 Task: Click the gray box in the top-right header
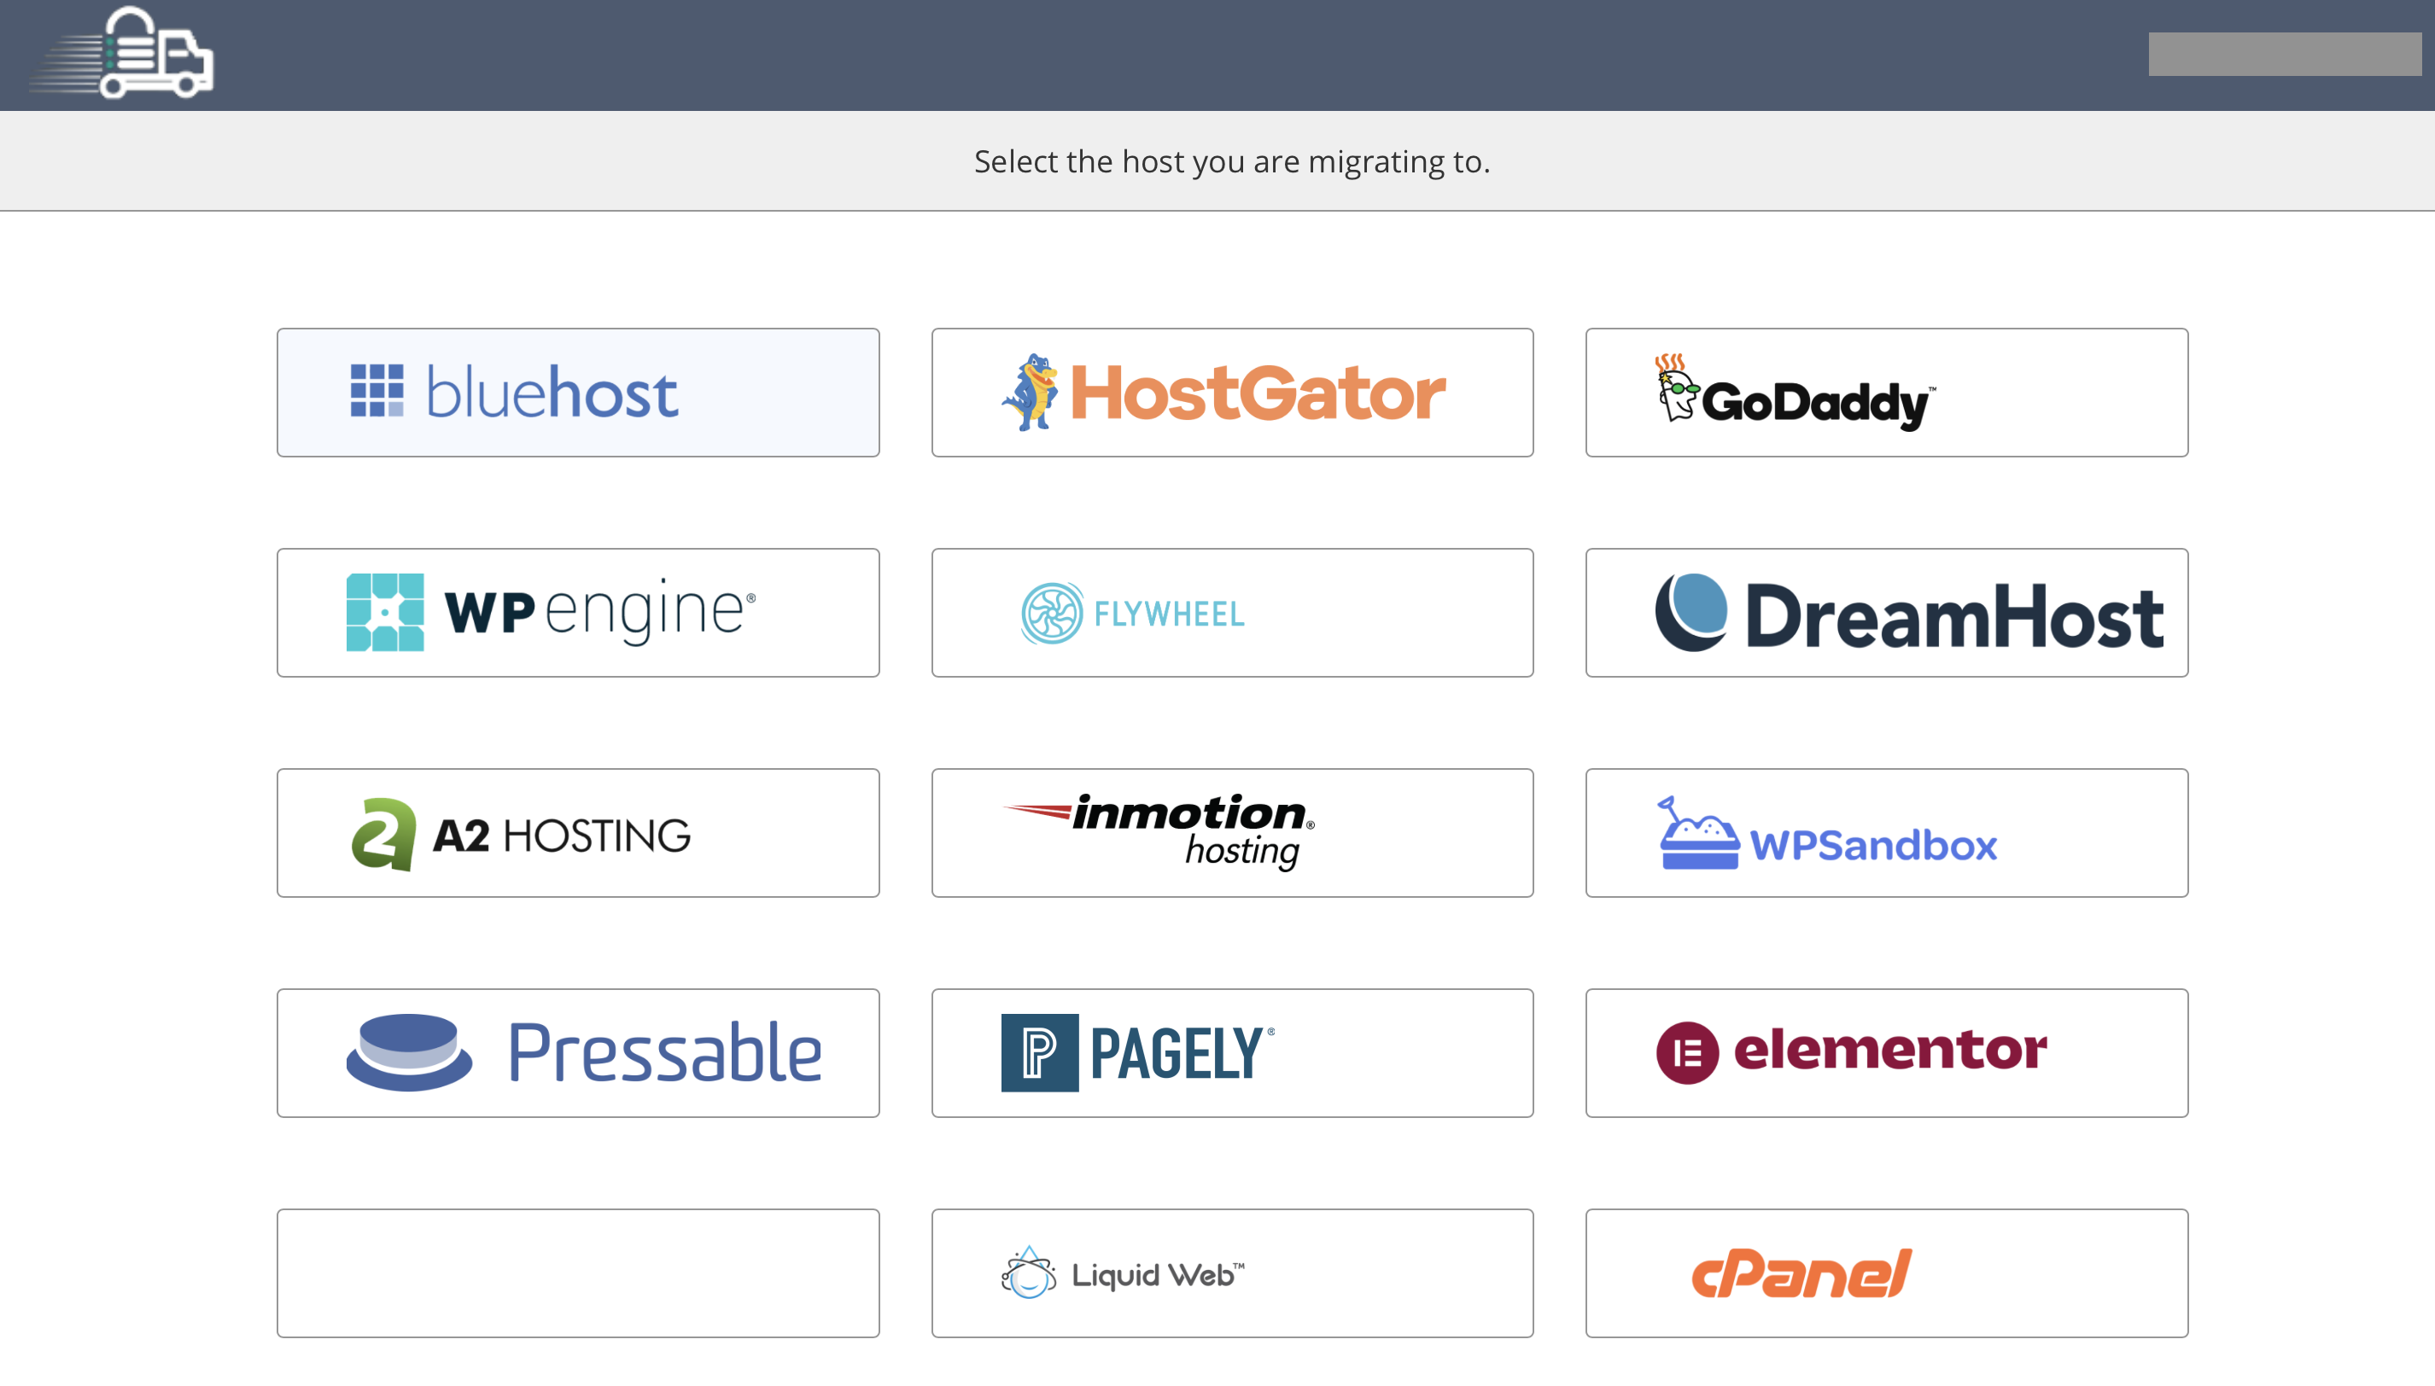click(x=2286, y=55)
